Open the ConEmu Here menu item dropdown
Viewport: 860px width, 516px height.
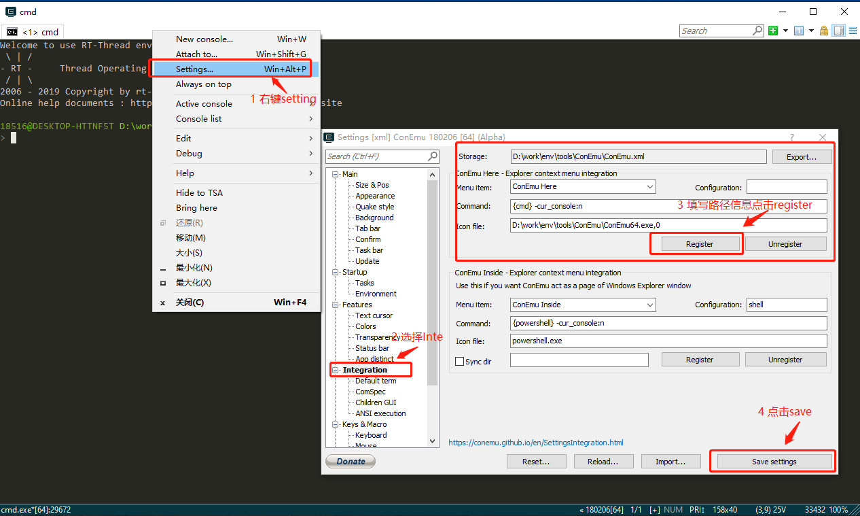point(649,186)
